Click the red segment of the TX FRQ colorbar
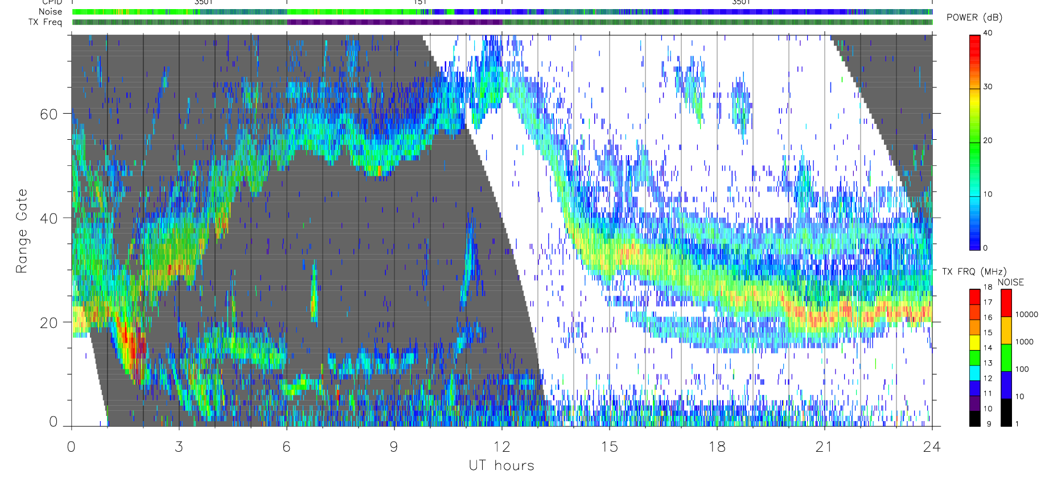Screen dimensions: 1049x483 [x=975, y=297]
